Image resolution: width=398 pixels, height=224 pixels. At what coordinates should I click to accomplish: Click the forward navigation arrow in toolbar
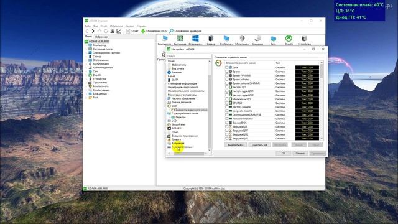point(93,31)
